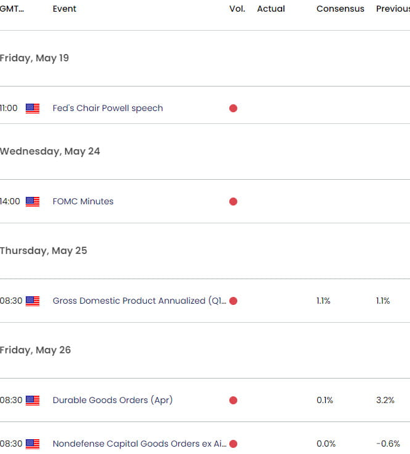Click the Event column header

click(65, 9)
